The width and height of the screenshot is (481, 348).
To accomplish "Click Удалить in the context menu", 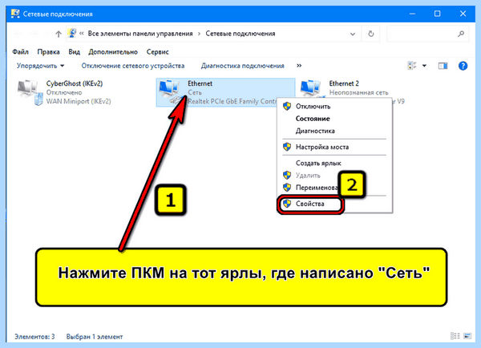I will tap(308, 176).
